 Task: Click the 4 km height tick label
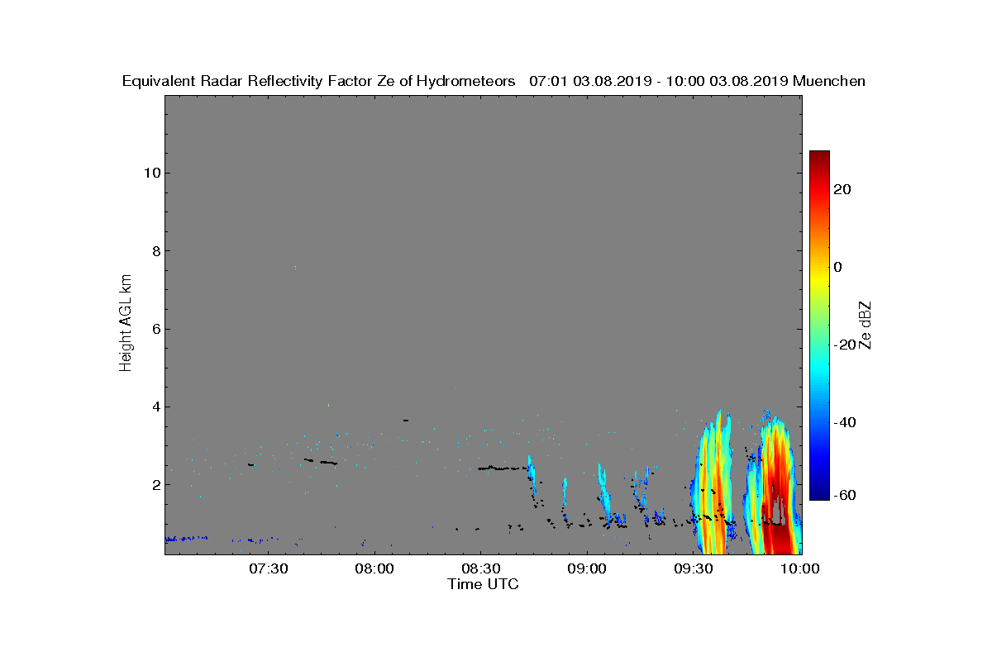[154, 407]
